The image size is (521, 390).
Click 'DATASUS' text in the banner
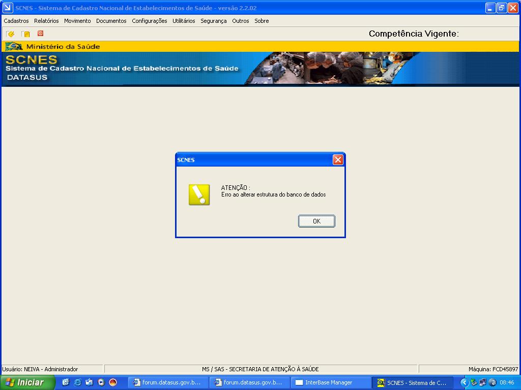point(27,78)
